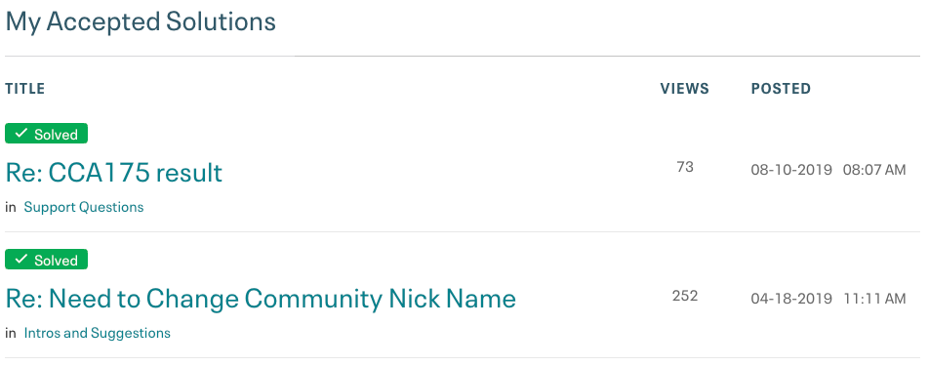Open the Re: CCA175 result thread
The image size is (929, 367).
(114, 173)
